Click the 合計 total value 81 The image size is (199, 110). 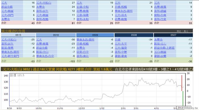(73, 23)
